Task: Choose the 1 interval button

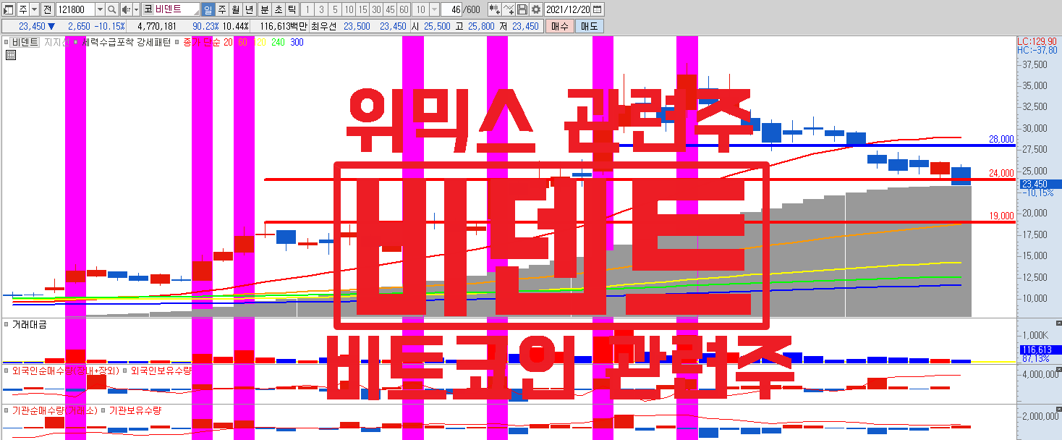Action: (x=307, y=9)
